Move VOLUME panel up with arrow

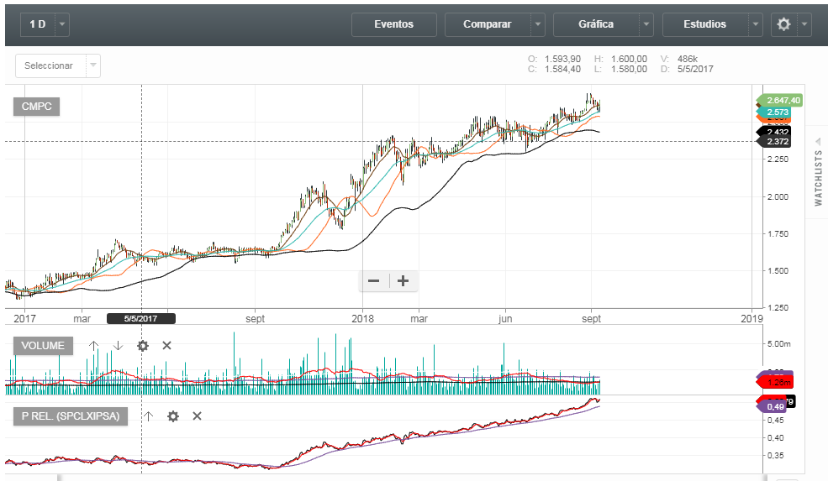coord(93,346)
